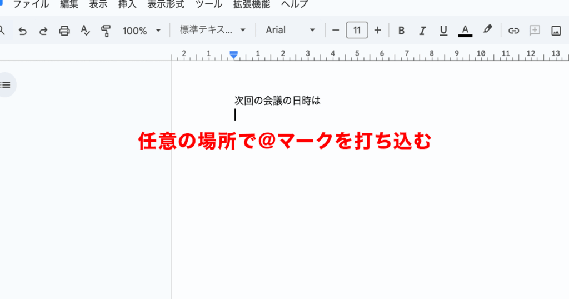Open the 100% zoom dropdown

point(142,31)
